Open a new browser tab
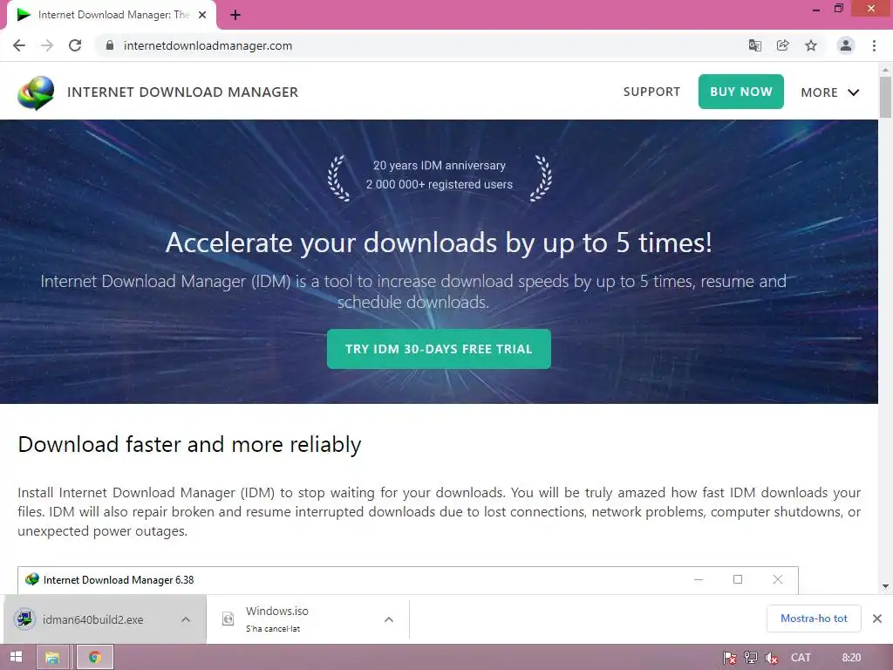 [235, 15]
